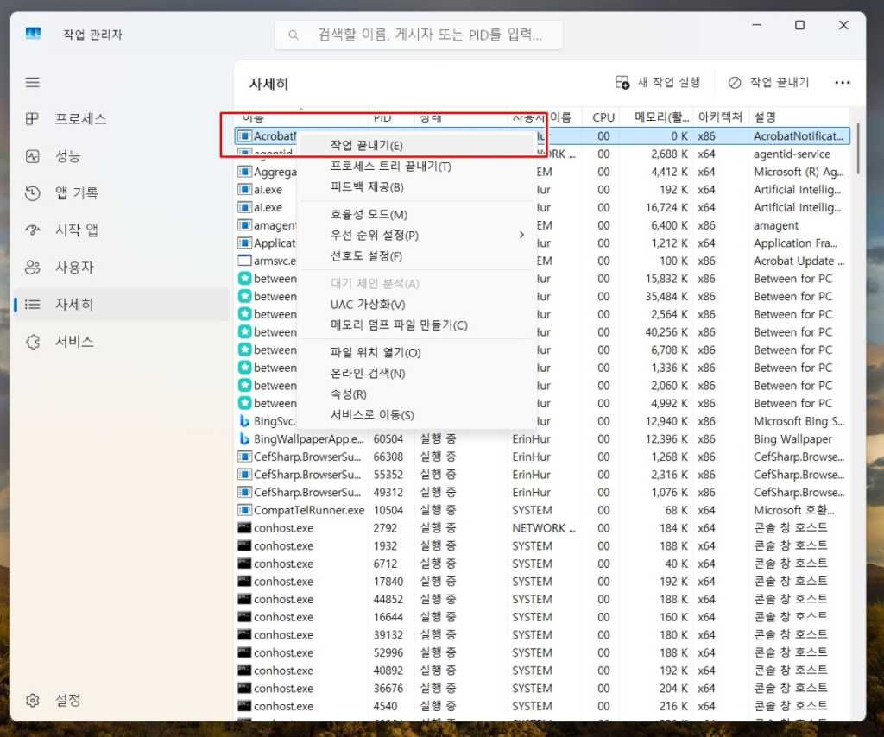Click the hamburger navigation menu icon
Image resolution: width=884 pixels, height=737 pixels.
pyautogui.click(x=32, y=82)
